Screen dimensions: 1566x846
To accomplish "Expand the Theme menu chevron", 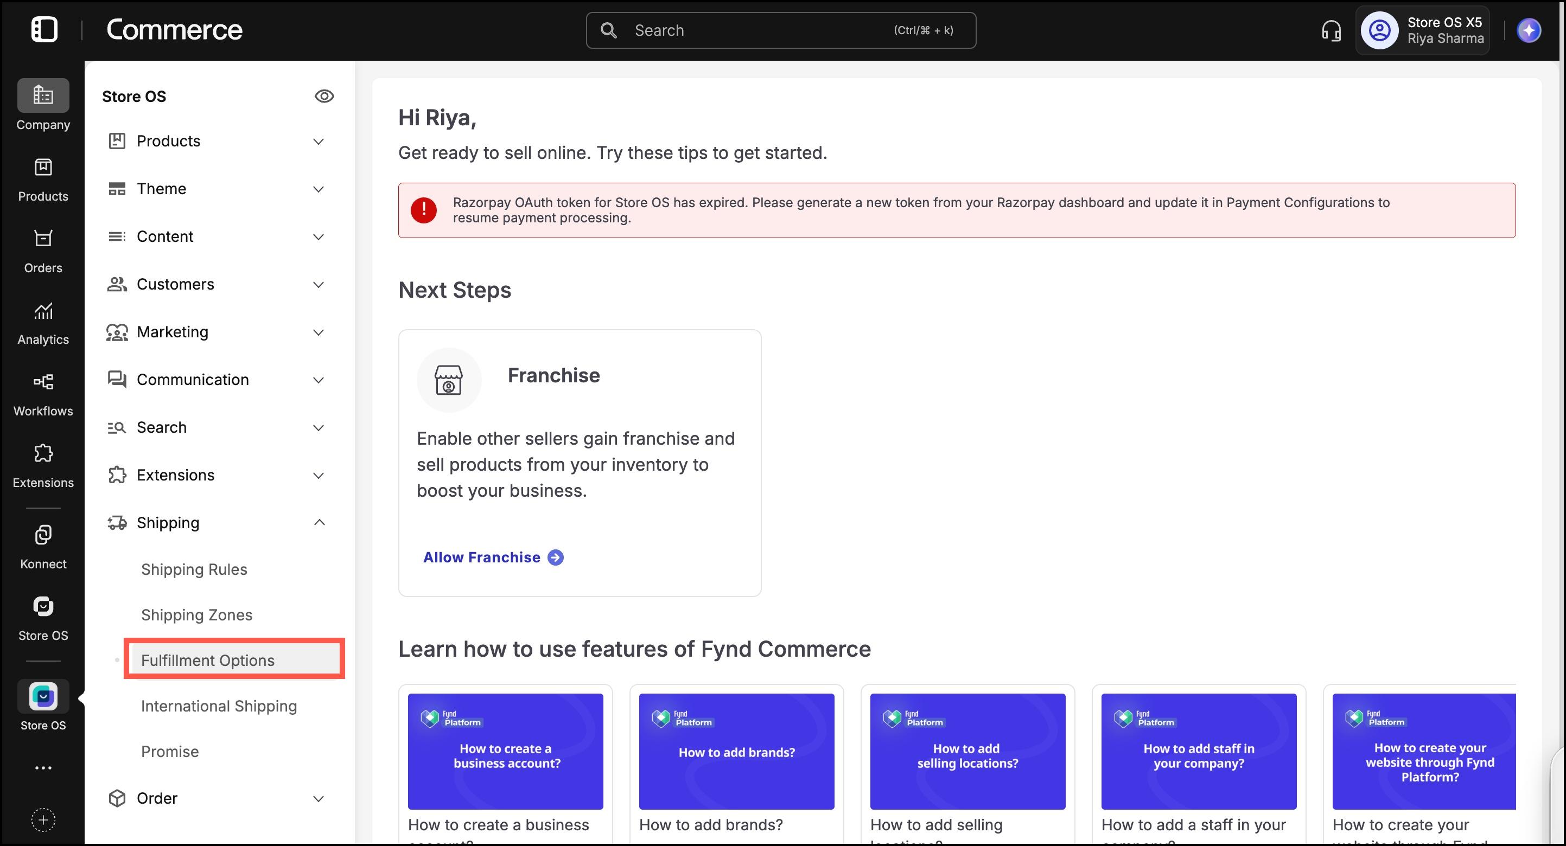I will pyautogui.click(x=318, y=189).
